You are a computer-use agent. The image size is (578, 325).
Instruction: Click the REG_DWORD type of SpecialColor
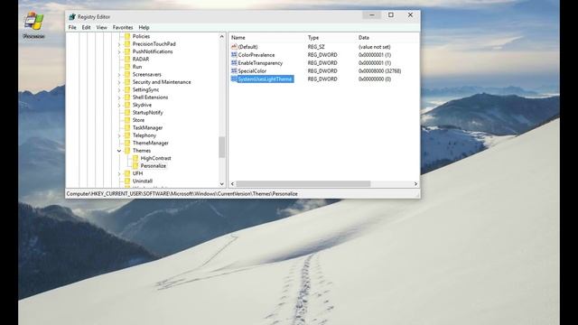pyautogui.click(x=322, y=70)
